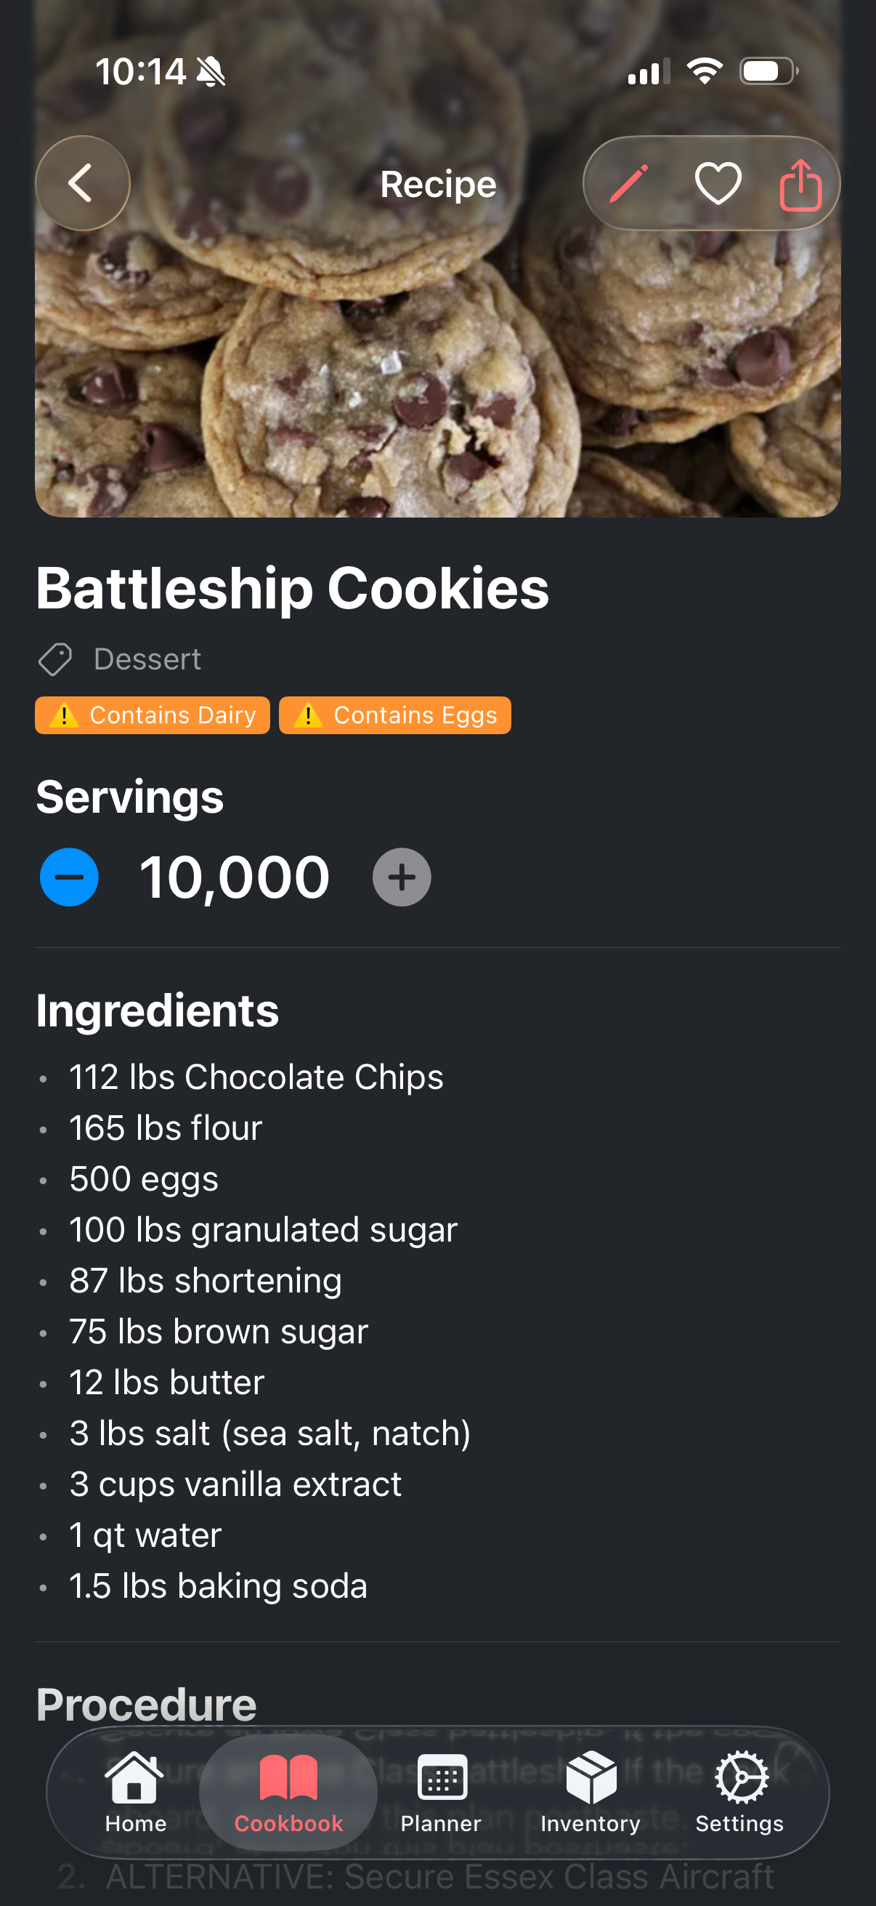Share the Battleship Cookies recipe
This screenshot has height=1906, width=876.
[x=800, y=184]
